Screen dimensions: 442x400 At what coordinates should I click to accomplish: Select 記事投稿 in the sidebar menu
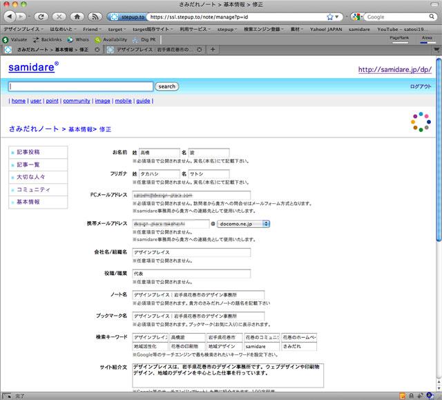[x=28, y=152]
